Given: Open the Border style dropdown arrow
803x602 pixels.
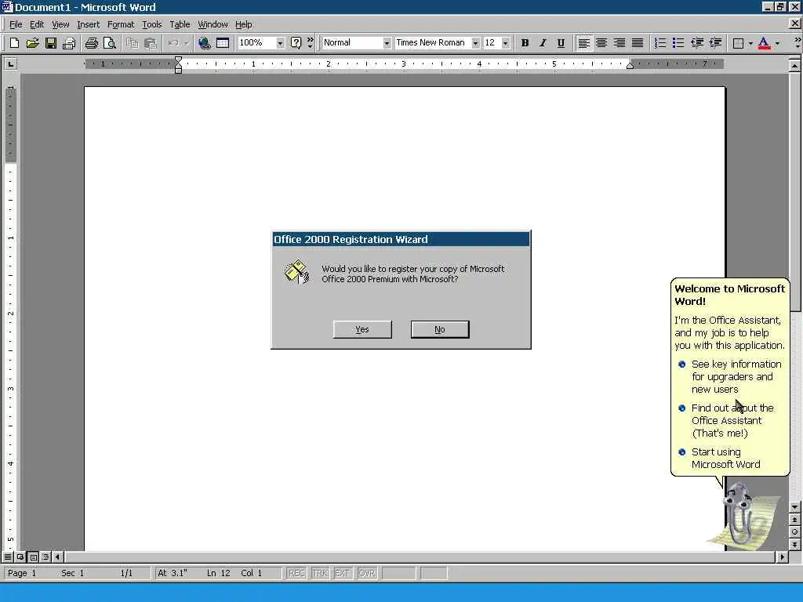Looking at the screenshot, I should coord(750,43).
